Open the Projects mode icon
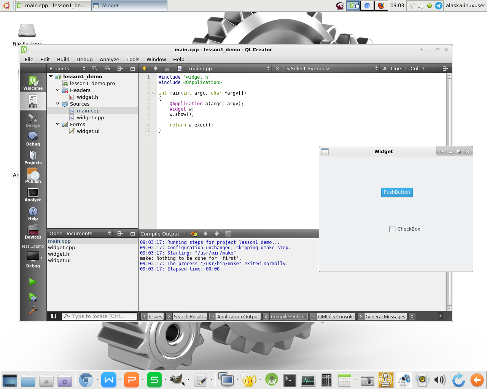The height and width of the screenshot is (389, 487). coord(33,157)
